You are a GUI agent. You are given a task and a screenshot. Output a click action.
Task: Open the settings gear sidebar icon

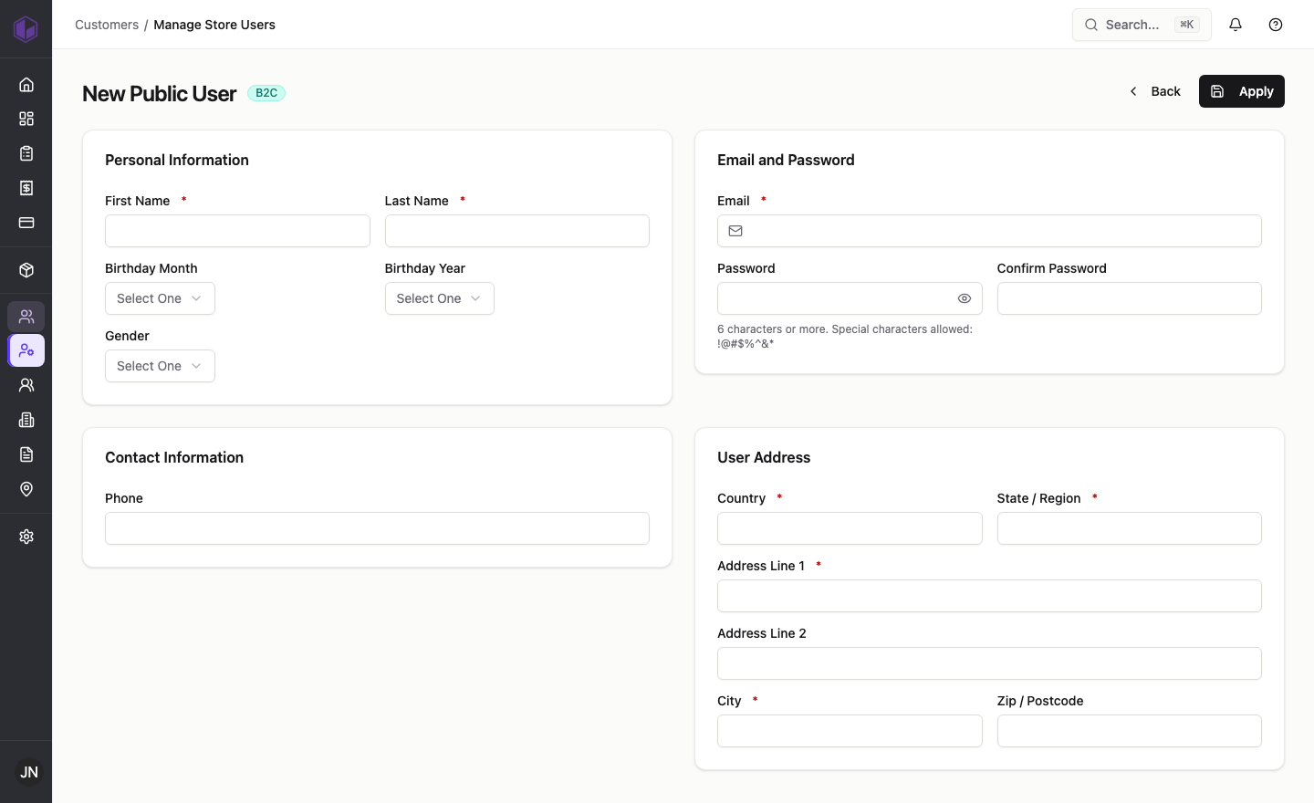(x=26, y=537)
